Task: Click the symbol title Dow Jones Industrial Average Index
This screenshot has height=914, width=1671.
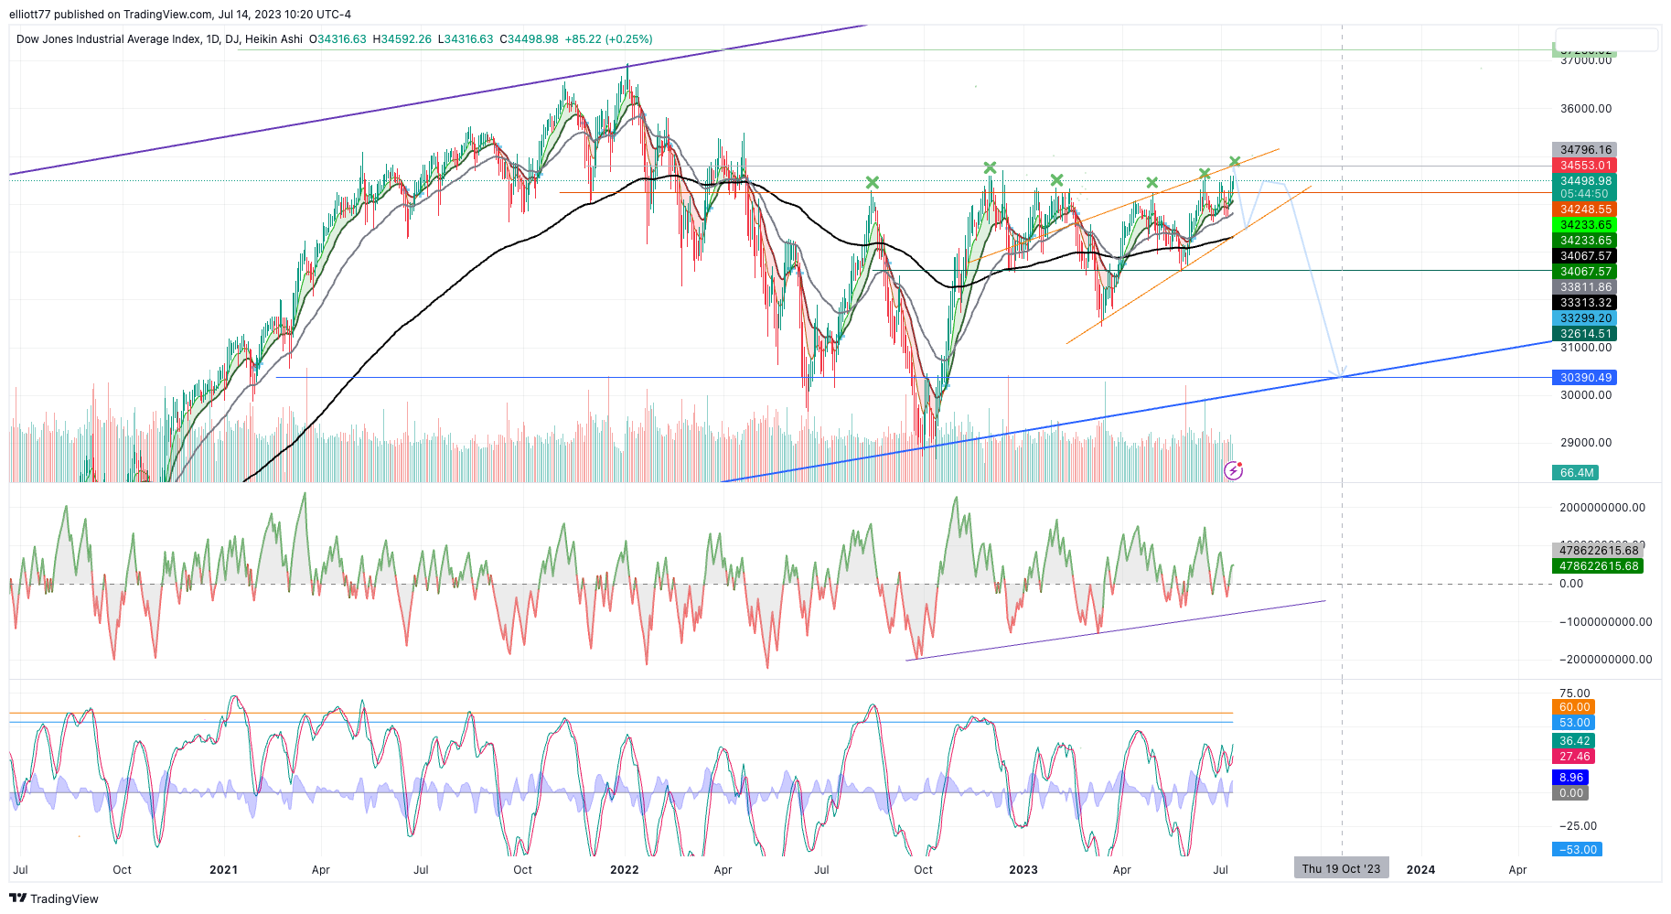Action: point(108,39)
